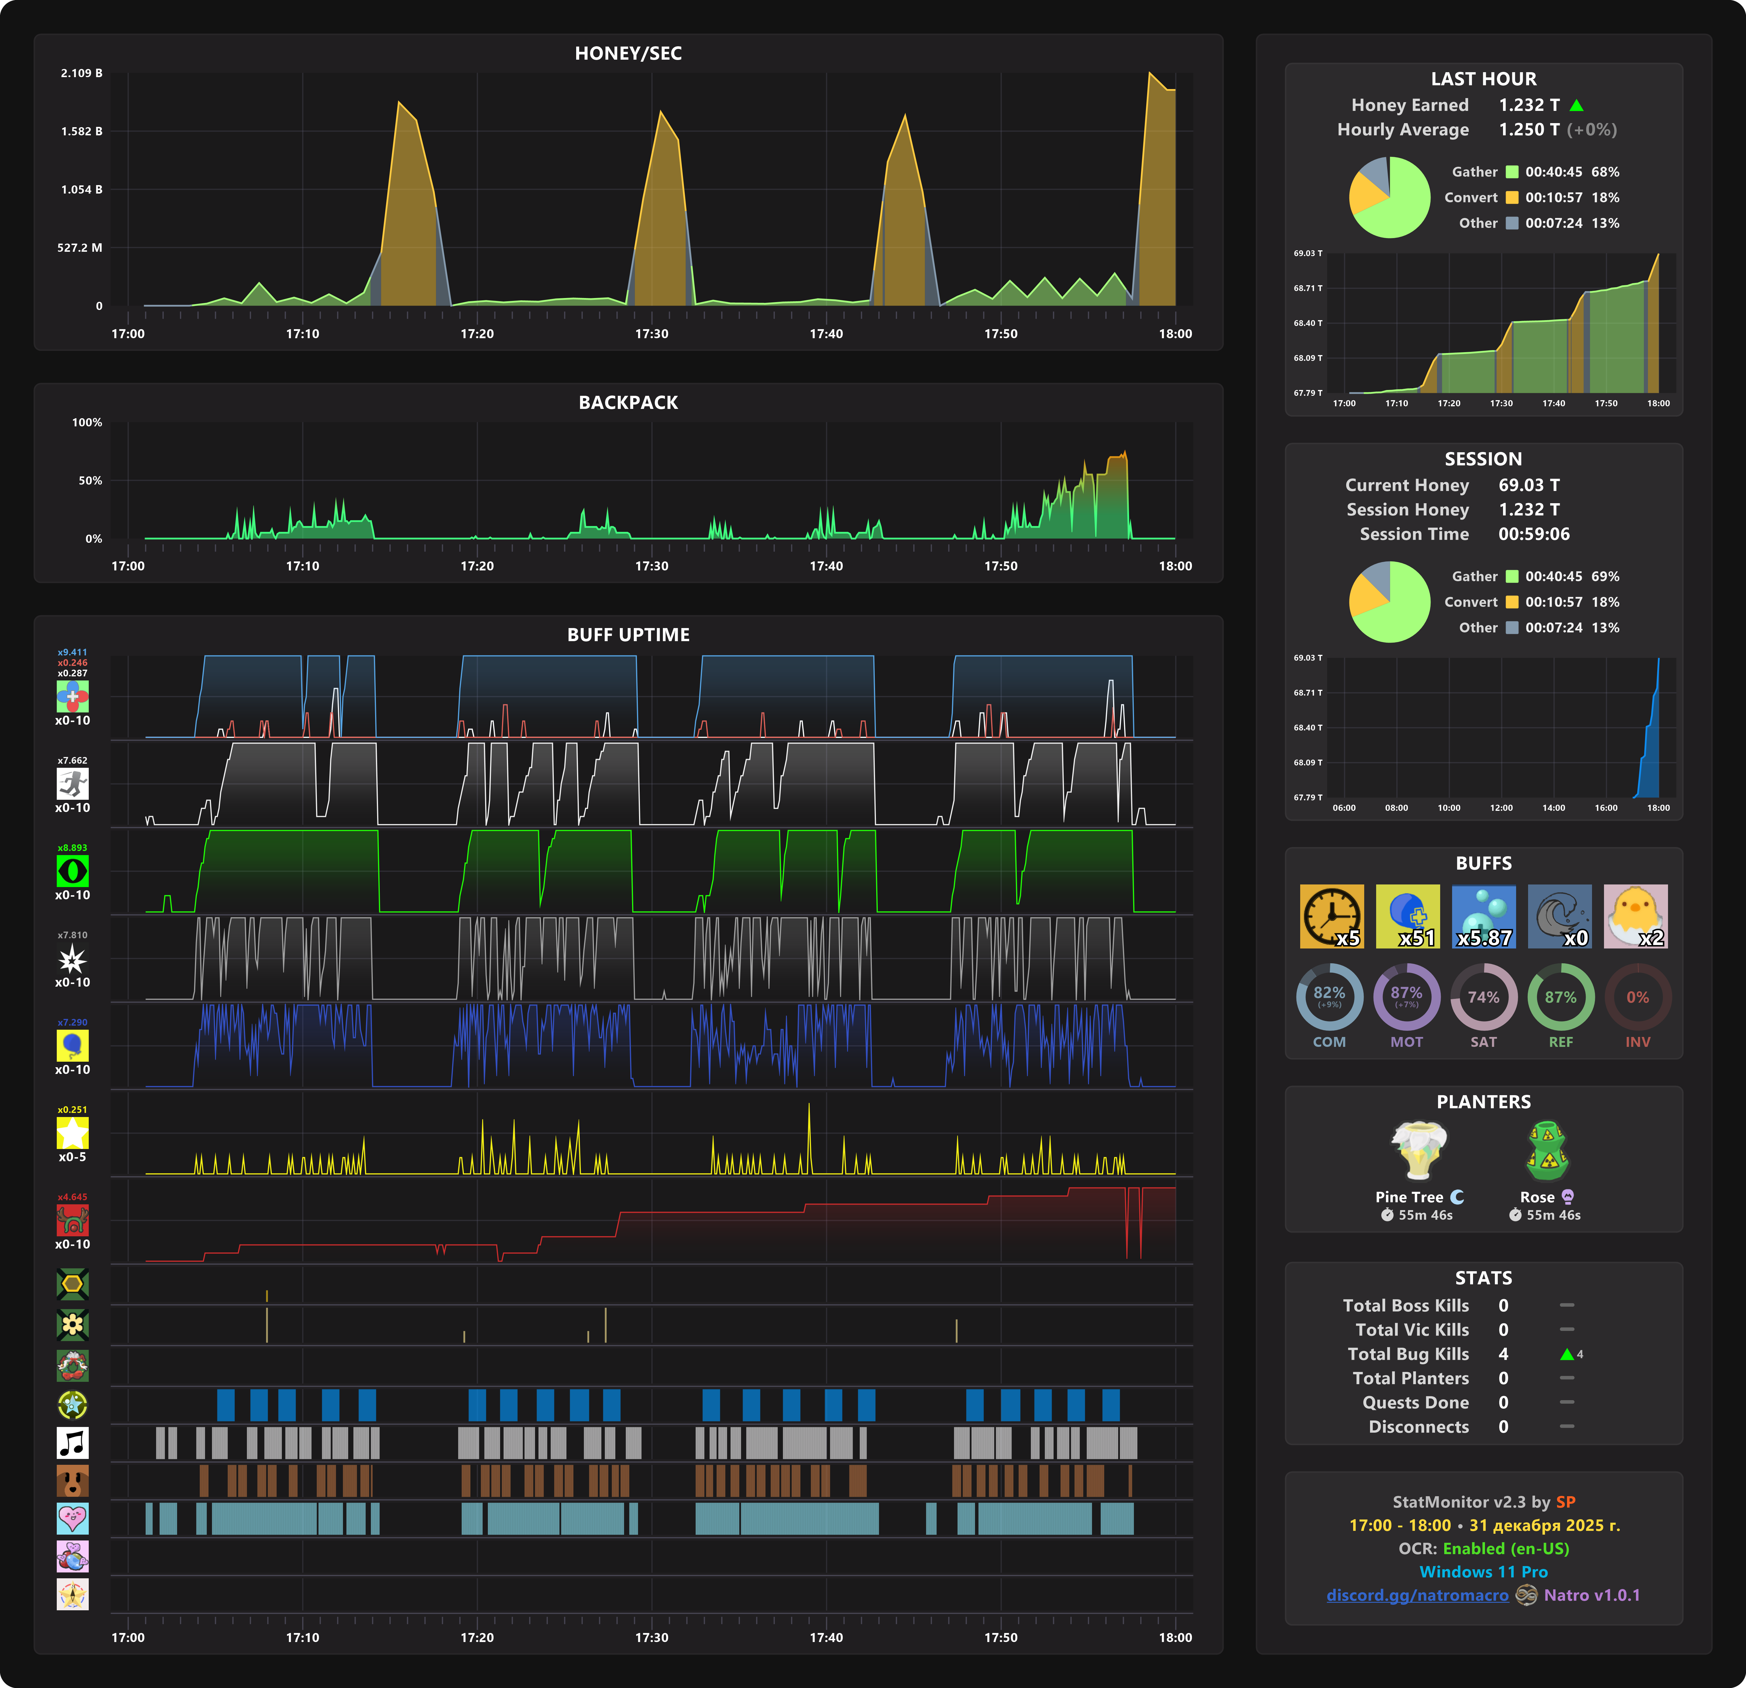Viewport: 1746px width, 1688px height.
Task: Click the blue balloon buff icon x51
Action: (x=1408, y=916)
